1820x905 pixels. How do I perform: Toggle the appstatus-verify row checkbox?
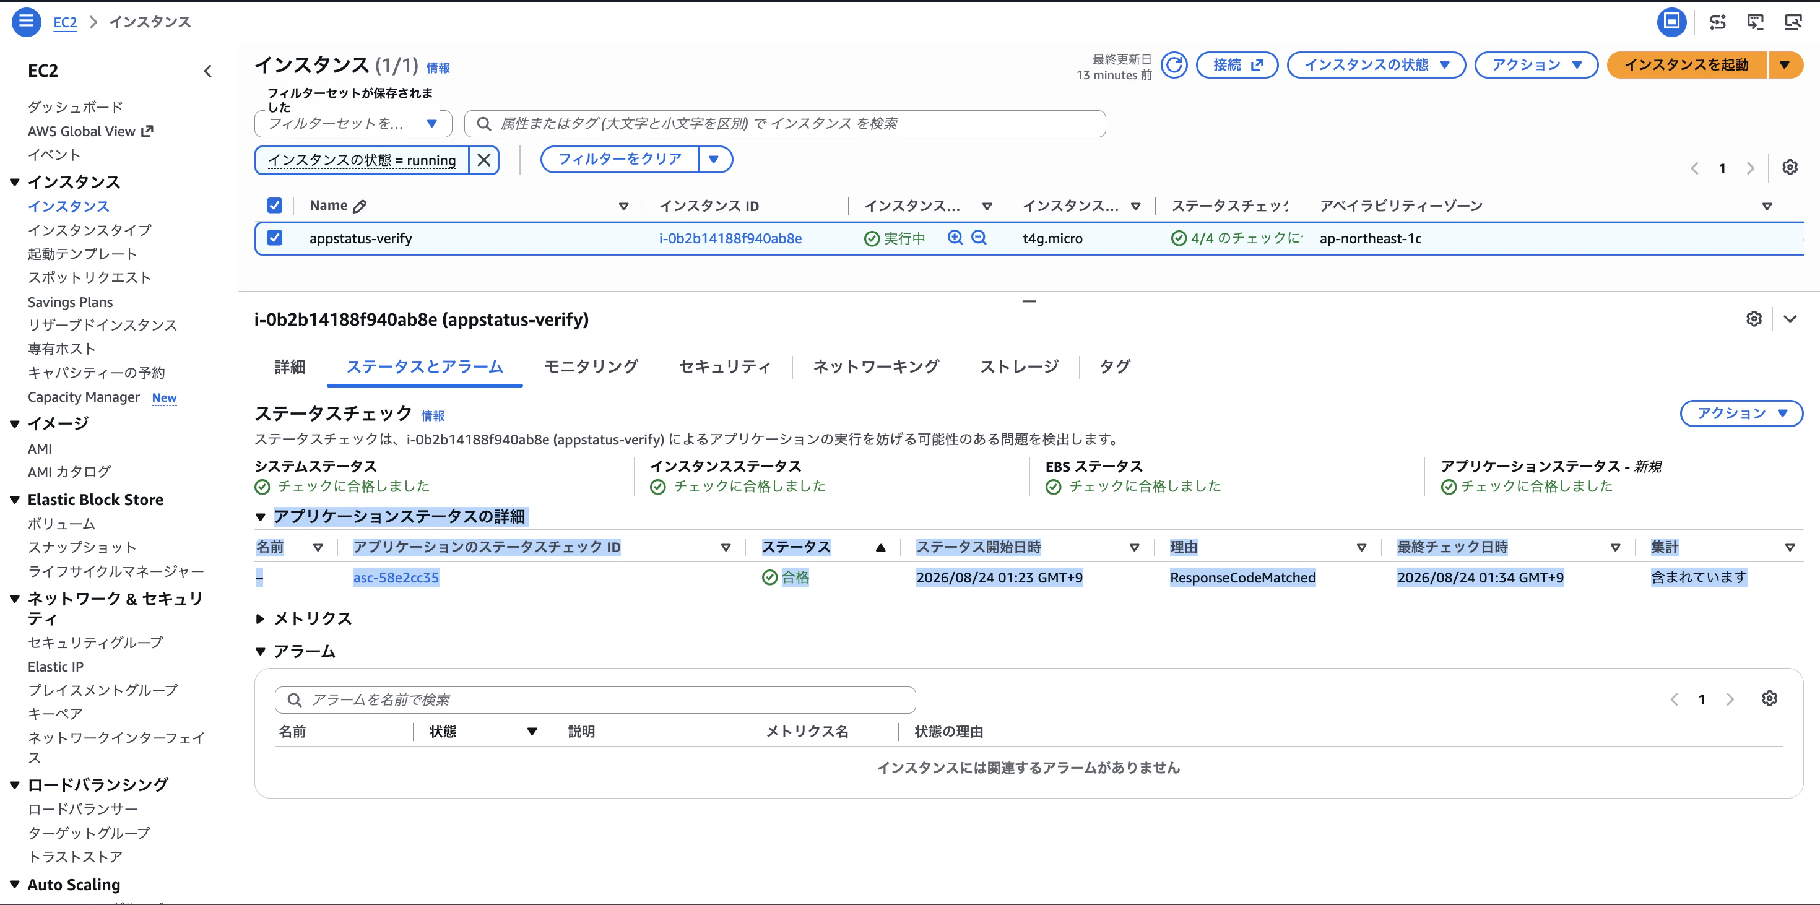click(275, 238)
